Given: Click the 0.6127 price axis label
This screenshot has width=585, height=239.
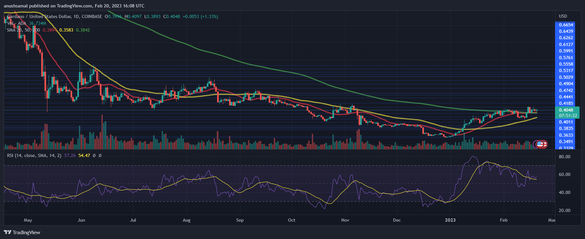Looking at the screenshot, I should tap(566, 44).
